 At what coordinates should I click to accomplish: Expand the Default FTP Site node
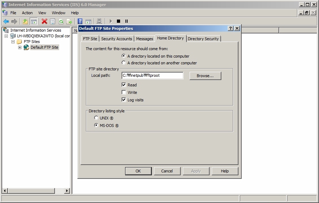[20, 47]
